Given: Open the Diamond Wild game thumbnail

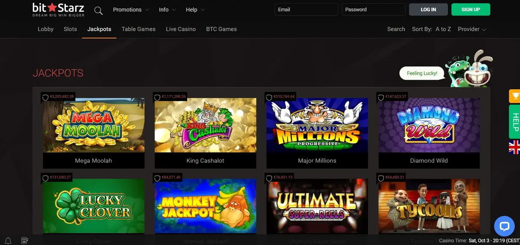Looking at the screenshot, I should pyautogui.click(x=429, y=125).
